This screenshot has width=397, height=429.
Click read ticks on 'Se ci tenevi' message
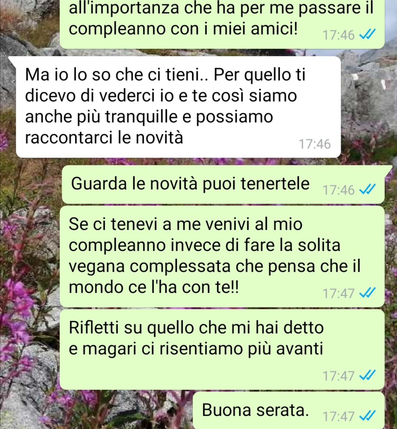pyautogui.click(x=368, y=293)
